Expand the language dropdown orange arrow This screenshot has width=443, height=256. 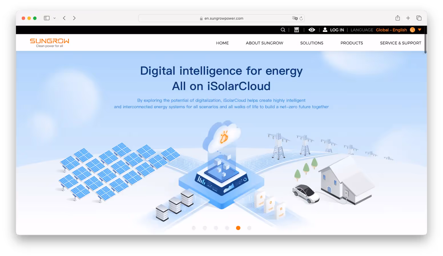[420, 30]
